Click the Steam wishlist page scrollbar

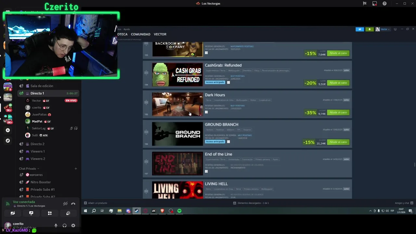coord(414,164)
